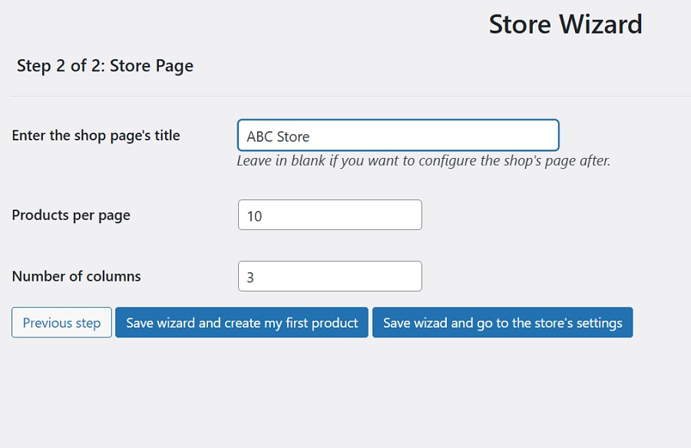The height and width of the screenshot is (448, 691).
Task: Click the 'Enter the shop page's title' label
Action: [x=96, y=135]
